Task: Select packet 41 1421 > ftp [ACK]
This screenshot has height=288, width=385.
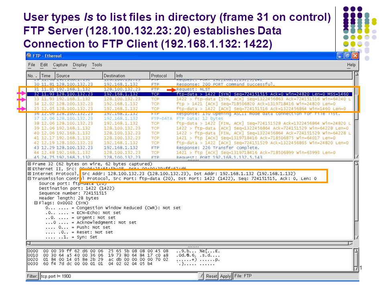Action: [x=190, y=138]
